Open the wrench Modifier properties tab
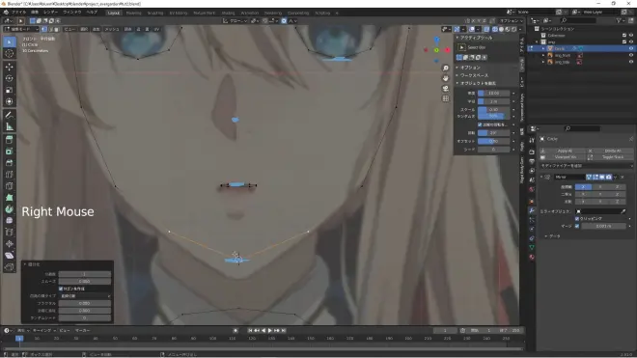The height and width of the screenshot is (358, 637). [x=532, y=210]
